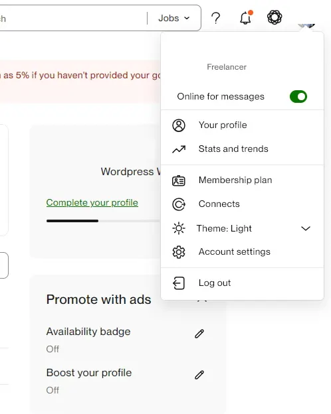Open the notifications bell
This screenshot has width=331, height=414.
(246, 17)
